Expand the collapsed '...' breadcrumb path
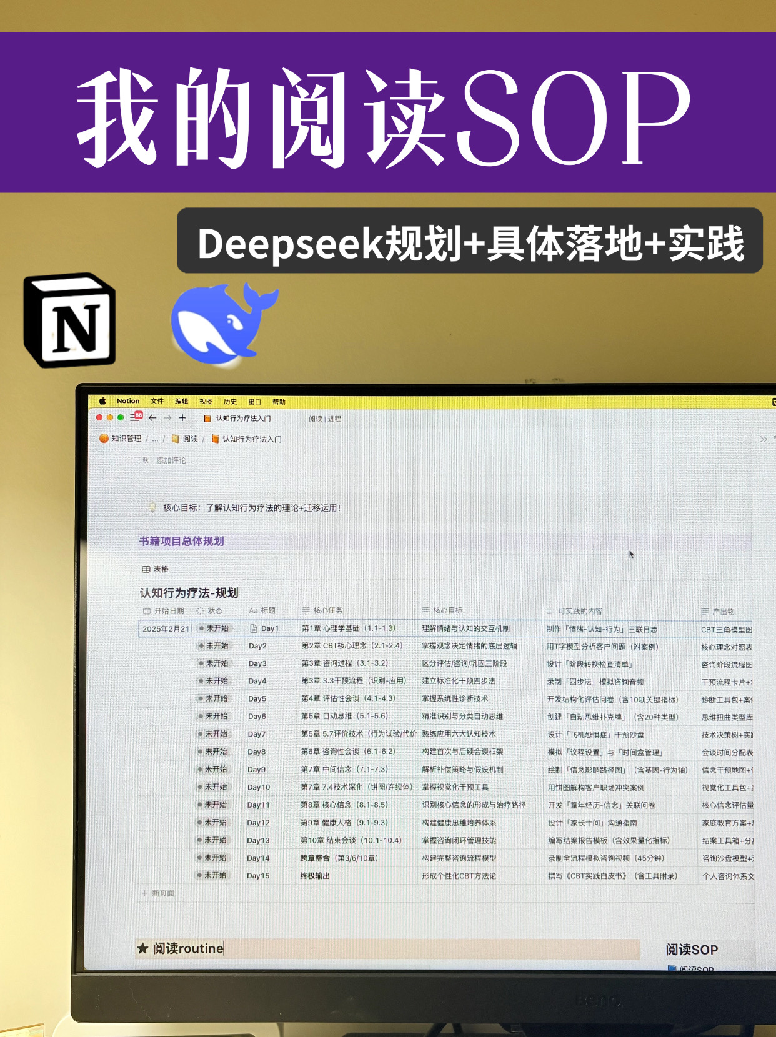 pyautogui.click(x=155, y=439)
